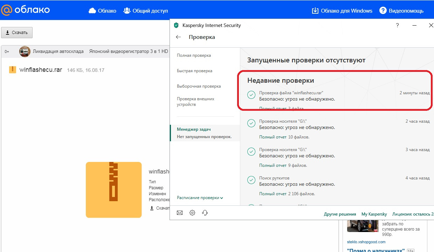Click Запущенные проверки отсутствуют heading
The image size is (434, 252).
coord(306,60)
